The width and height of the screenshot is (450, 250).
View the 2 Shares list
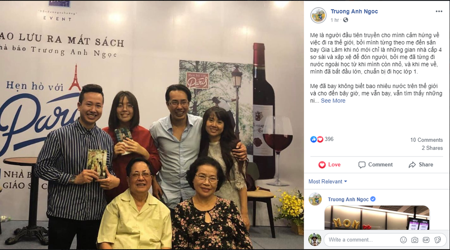[432, 148]
